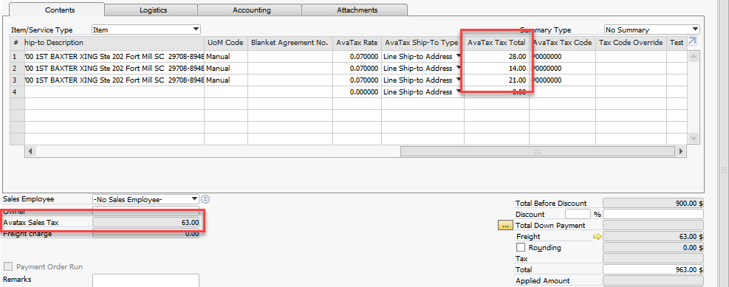Click the Blanket Agreement No. column header
Viewport: 729px width, 287px height.
click(290, 43)
